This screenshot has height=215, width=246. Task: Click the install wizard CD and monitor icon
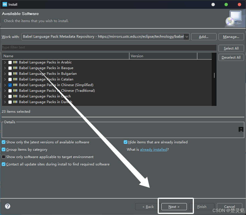coord(234,18)
